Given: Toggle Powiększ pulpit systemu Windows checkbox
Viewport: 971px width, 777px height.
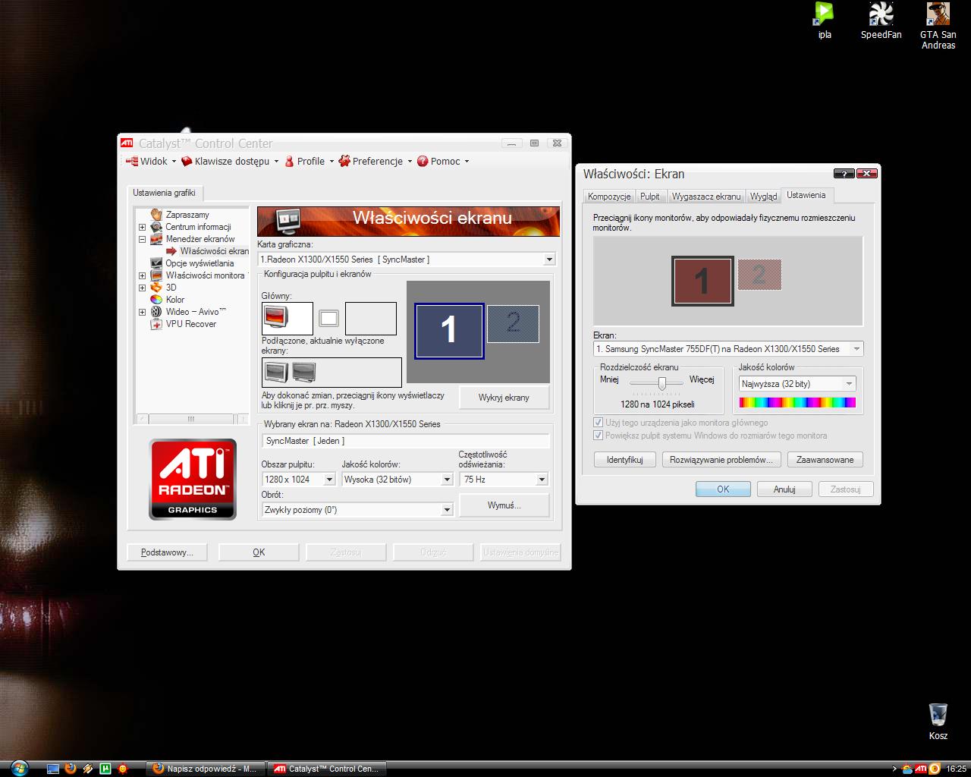Looking at the screenshot, I should tap(599, 436).
